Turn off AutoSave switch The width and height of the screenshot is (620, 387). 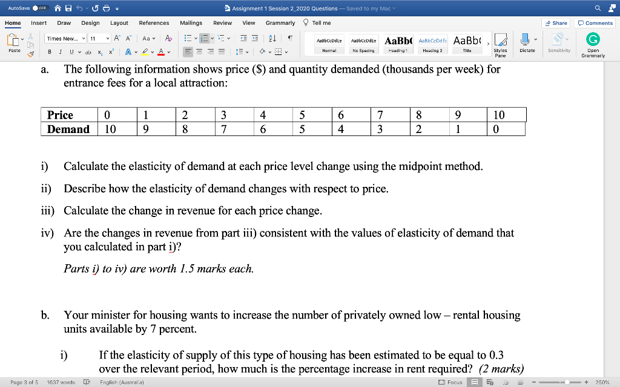pos(40,8)
